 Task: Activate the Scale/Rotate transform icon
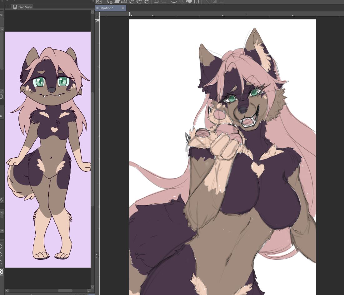tap(197, 1)
